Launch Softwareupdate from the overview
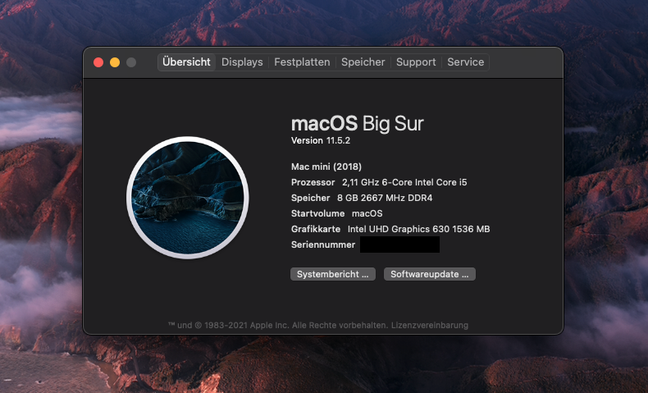The width and height of the screenshot is (648, 393). point(429,274)
